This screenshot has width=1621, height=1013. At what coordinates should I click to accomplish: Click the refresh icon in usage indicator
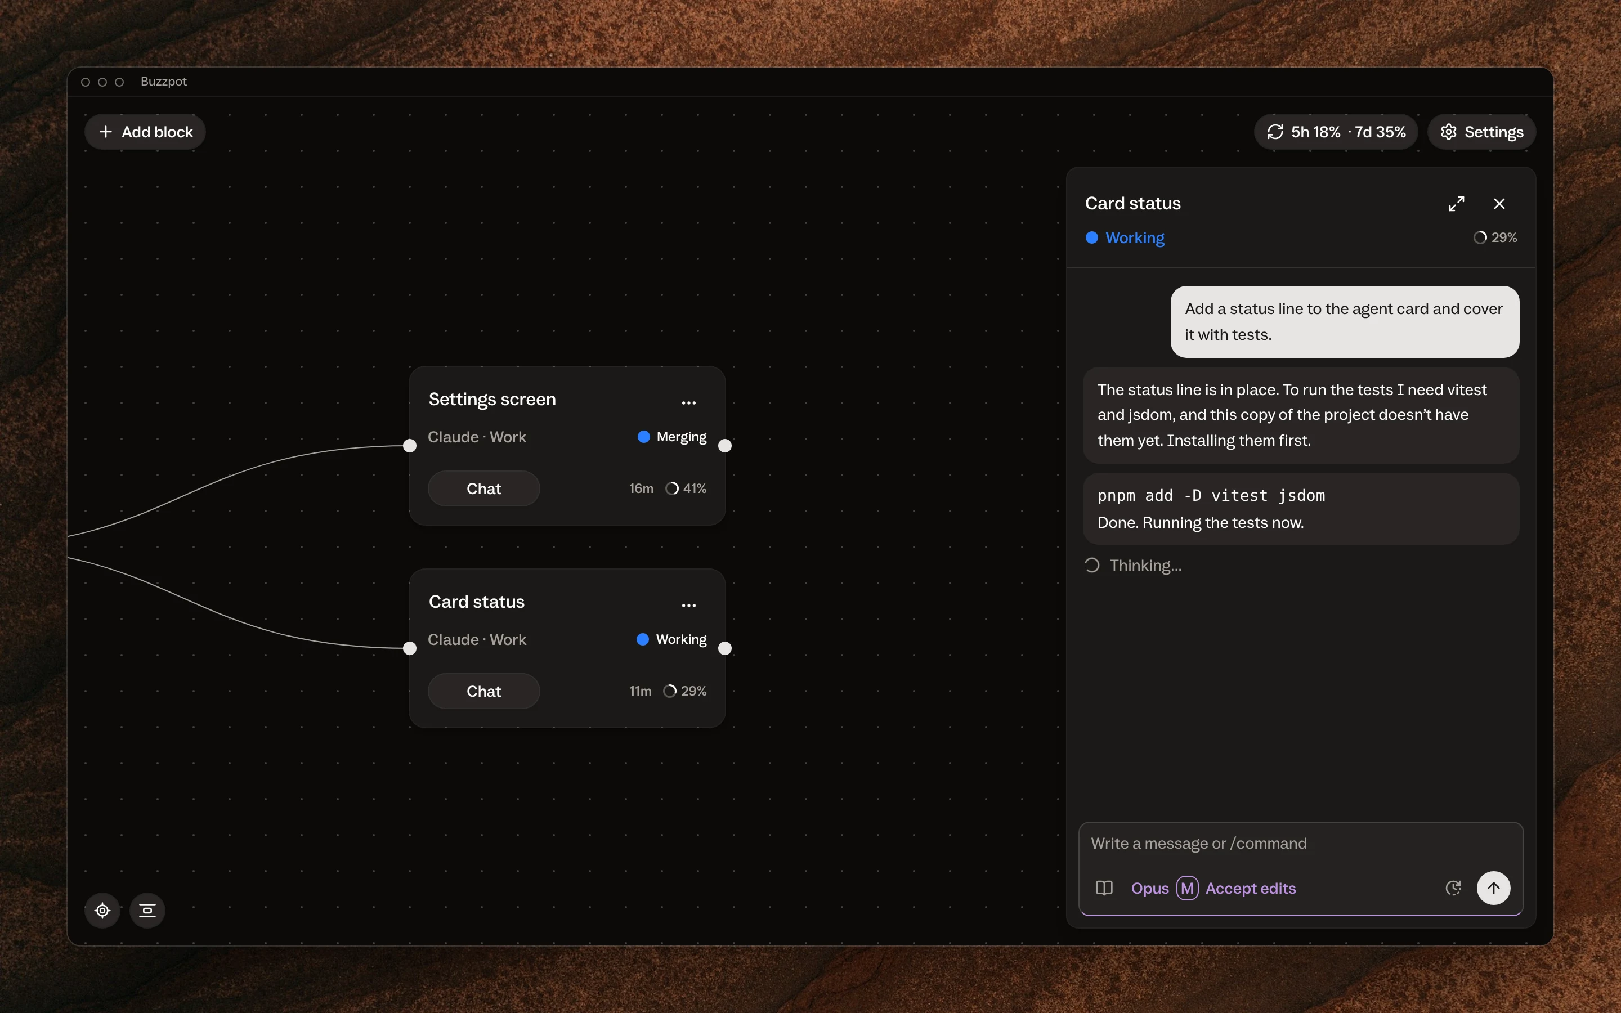(1275, 132)
